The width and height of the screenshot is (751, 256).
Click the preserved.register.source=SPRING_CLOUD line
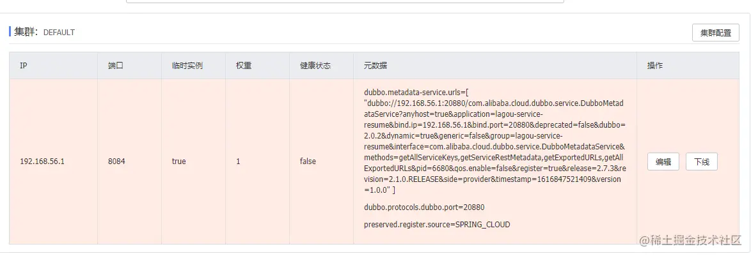[x=437, y=225]
